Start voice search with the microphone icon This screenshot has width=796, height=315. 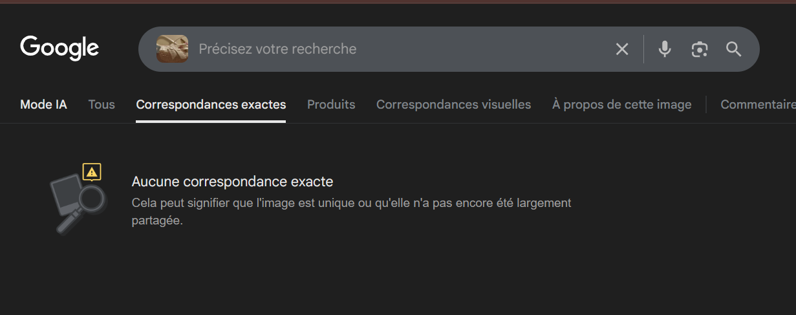665,49
